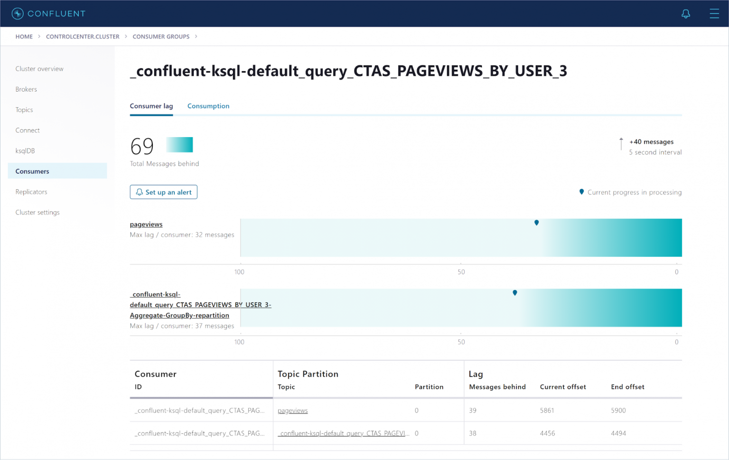Open Cluster settings in sidebar
The height and width of the screenshot is (460, 729).
tap(37, 212)
